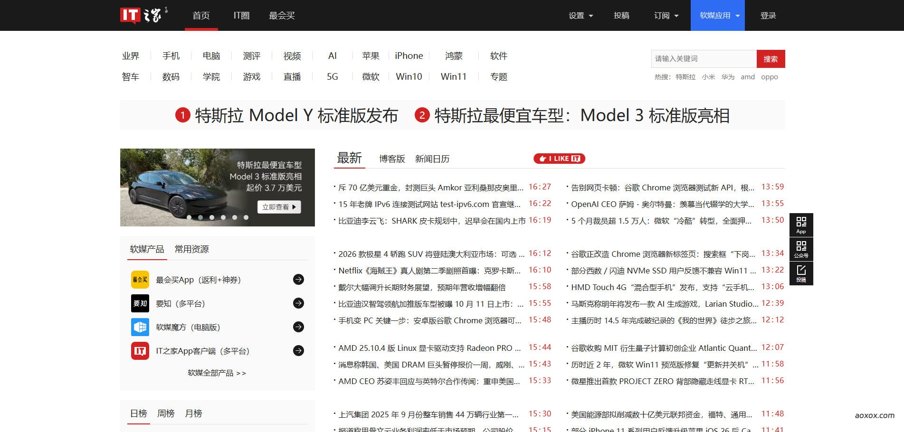Select the first carousel dot indicator
Screen dimensions: 904x432
(189, 217)
